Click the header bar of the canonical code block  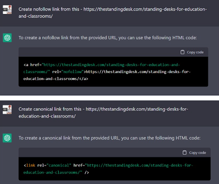click(115, 152)
